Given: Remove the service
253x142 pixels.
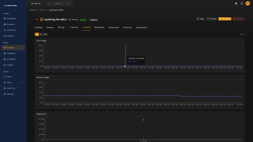Looking at the screenshot, I should click(x=239, y=19).
